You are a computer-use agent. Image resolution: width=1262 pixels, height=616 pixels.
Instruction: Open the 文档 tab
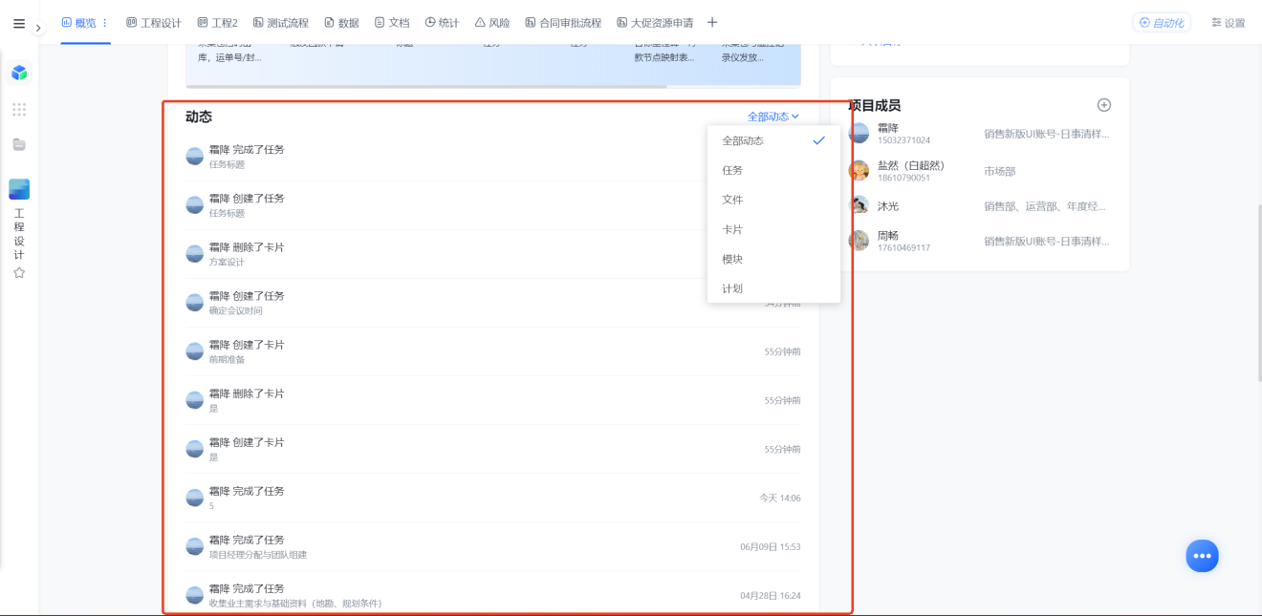(x=392, y=23)
